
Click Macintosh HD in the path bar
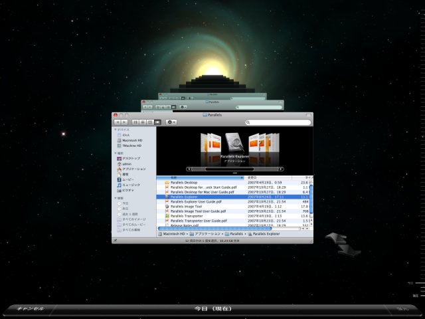click(x=171, y=234)
